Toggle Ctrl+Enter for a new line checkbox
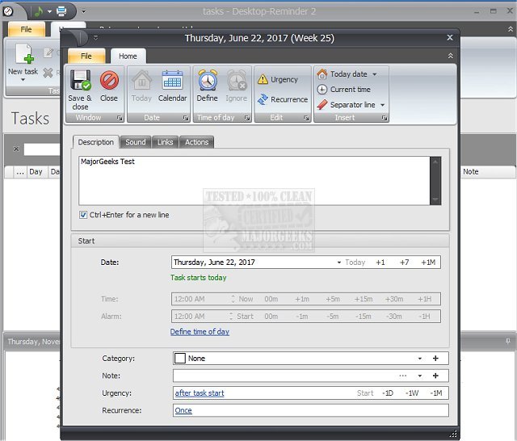 [x=83, y=215]
